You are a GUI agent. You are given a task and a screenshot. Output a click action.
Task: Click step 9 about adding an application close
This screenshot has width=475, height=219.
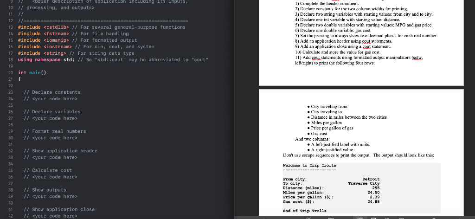pyautogui.click(x=343, y=46)
